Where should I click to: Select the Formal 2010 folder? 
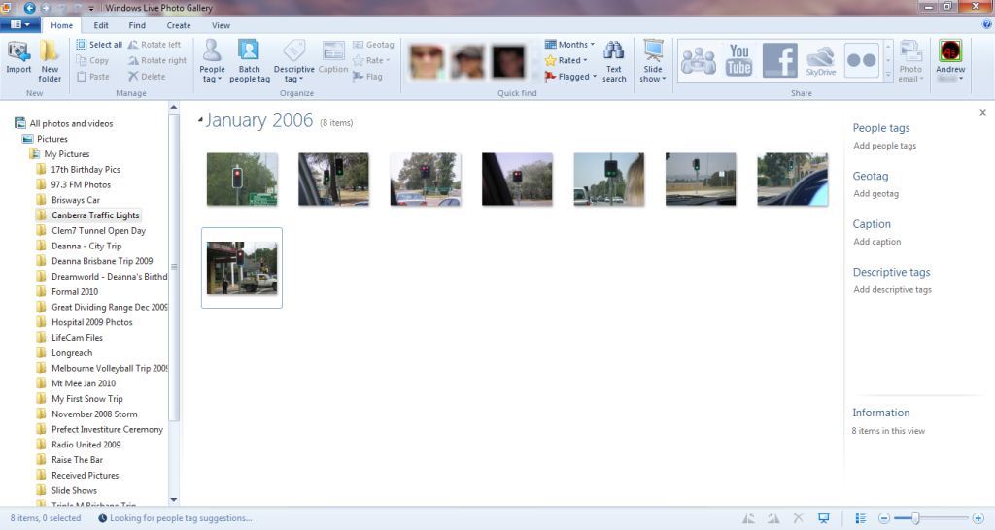[x=75, y=291]
